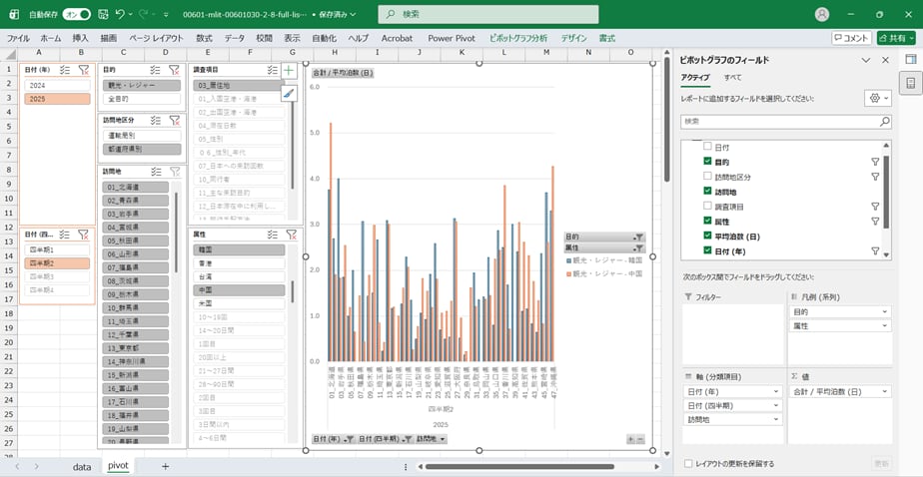Enable レイアウトの更新を保留する checkbox
Viewport: 923px width, 477px height.
(688, 464)
